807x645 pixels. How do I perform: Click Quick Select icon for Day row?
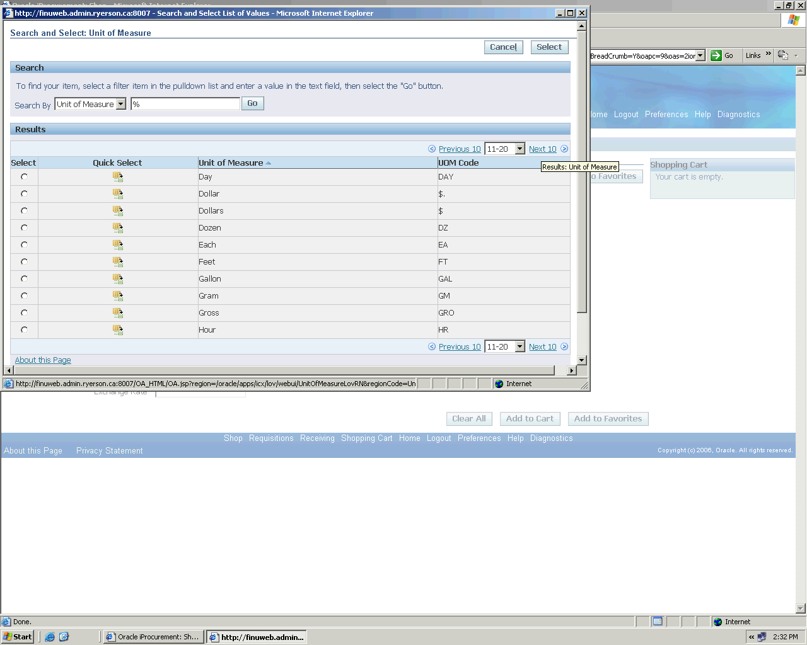118,177
